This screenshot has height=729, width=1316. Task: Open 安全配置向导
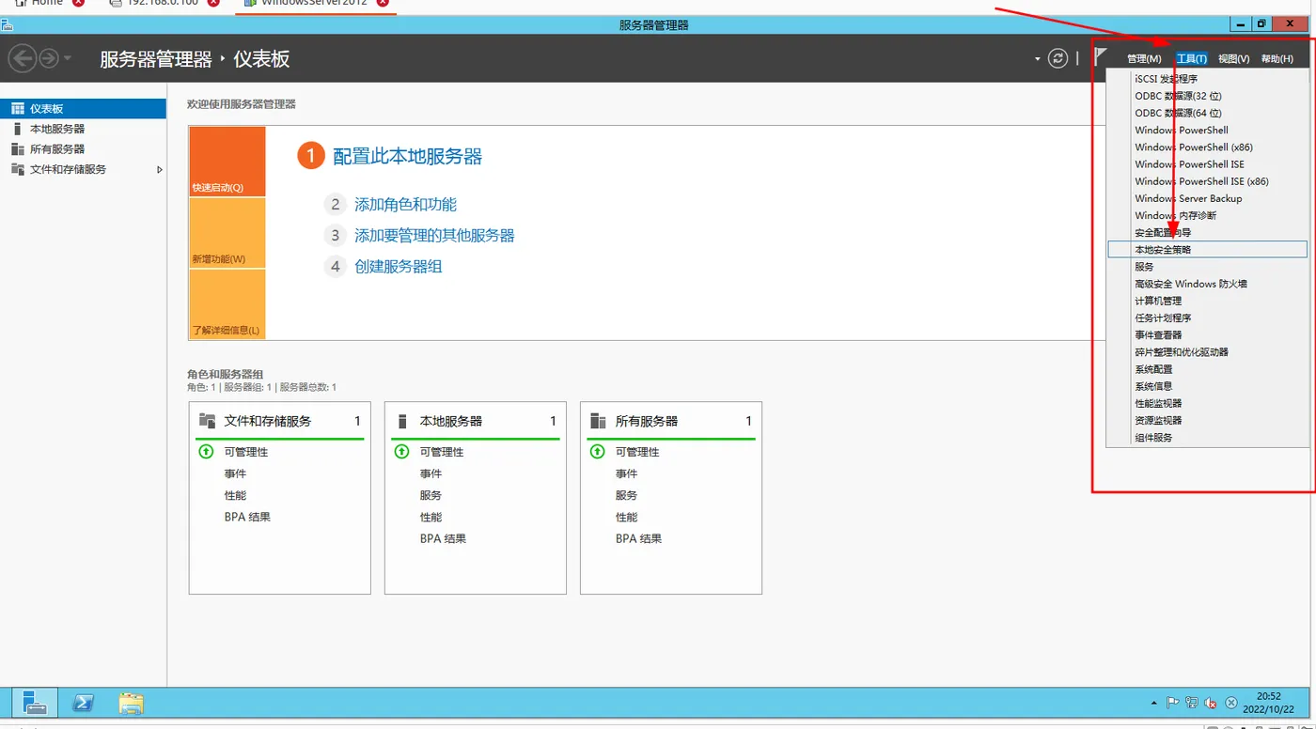(x=1207, y=232)
